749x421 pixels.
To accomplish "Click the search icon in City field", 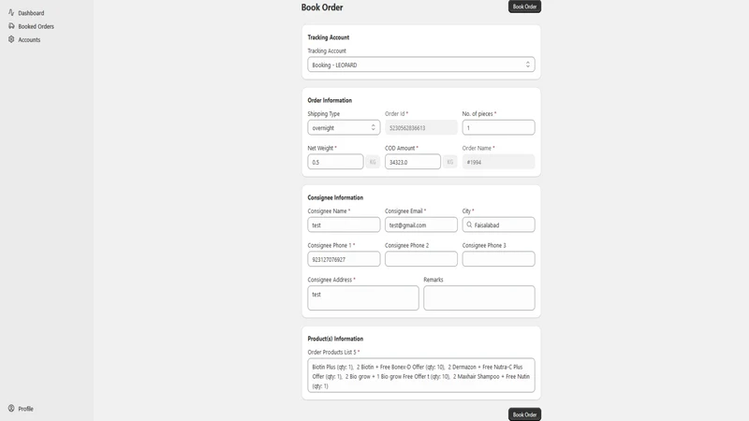I will tap(469, 225).
